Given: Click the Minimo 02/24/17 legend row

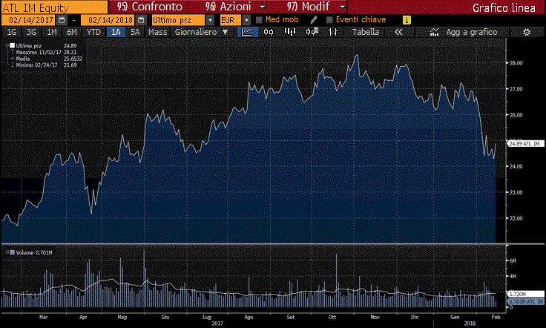Looking at the screenshot, I should (46, 65).
